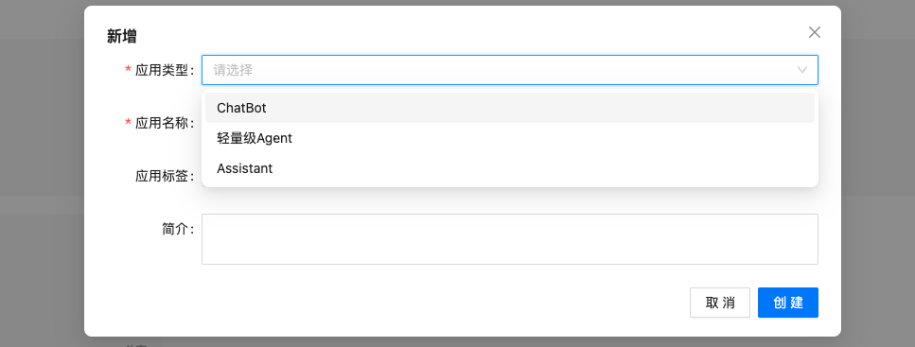Viewport: 915px width, 347px height.
Task: Click the red required asterisk beside 应用名称
Action: 128,123
